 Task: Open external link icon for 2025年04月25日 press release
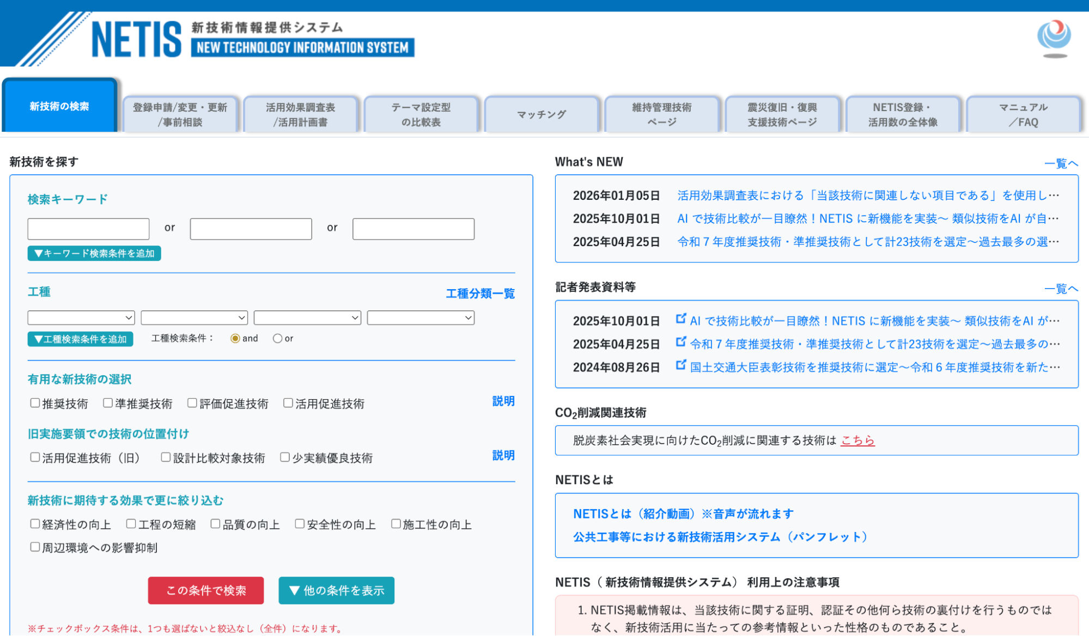point(680,342)
